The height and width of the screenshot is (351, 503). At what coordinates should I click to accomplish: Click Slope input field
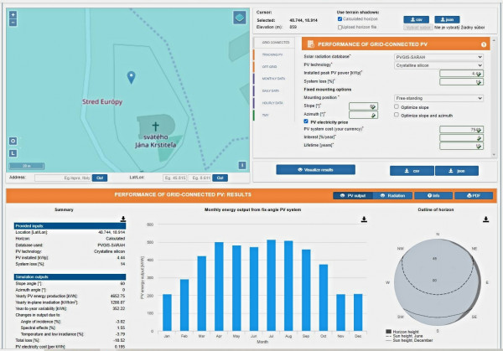363,106
